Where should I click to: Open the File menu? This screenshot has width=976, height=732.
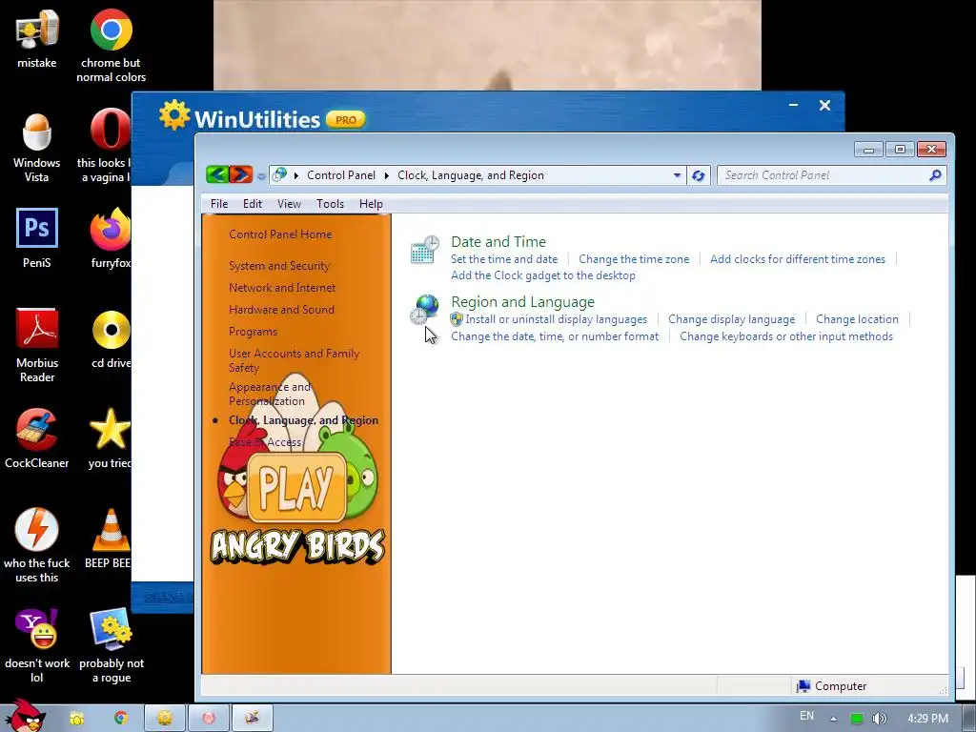click(219, 204)
